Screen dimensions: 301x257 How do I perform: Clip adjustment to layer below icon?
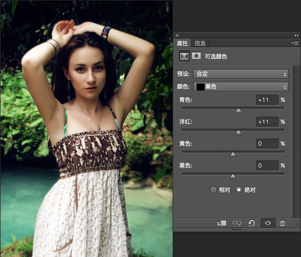pos(222,223)
